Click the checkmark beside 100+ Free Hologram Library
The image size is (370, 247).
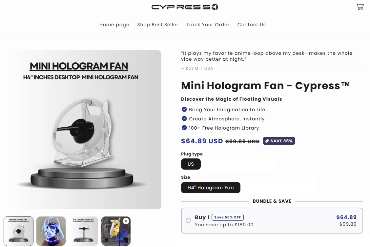click(184, 128)
